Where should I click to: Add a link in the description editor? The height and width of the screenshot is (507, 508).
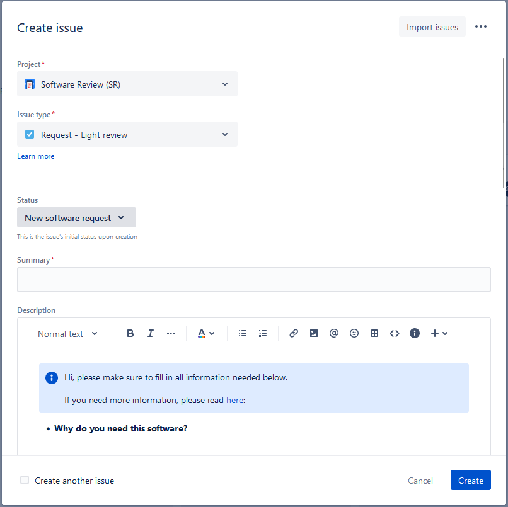[294, 333]
